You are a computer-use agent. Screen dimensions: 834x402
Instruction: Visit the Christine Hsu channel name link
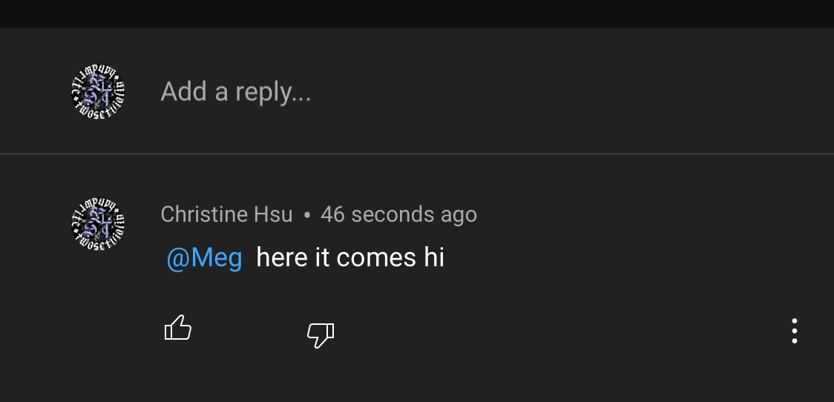pos(226,214)
